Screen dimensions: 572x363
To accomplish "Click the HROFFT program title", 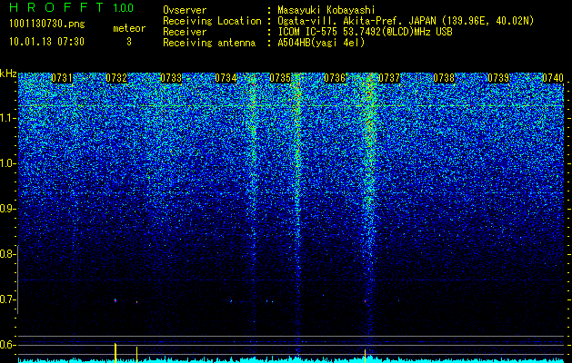I will (x=57, y=7).
